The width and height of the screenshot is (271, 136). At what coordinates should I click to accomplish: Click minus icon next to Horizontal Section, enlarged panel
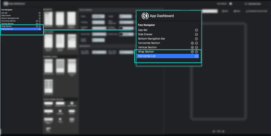click(196, 43)
